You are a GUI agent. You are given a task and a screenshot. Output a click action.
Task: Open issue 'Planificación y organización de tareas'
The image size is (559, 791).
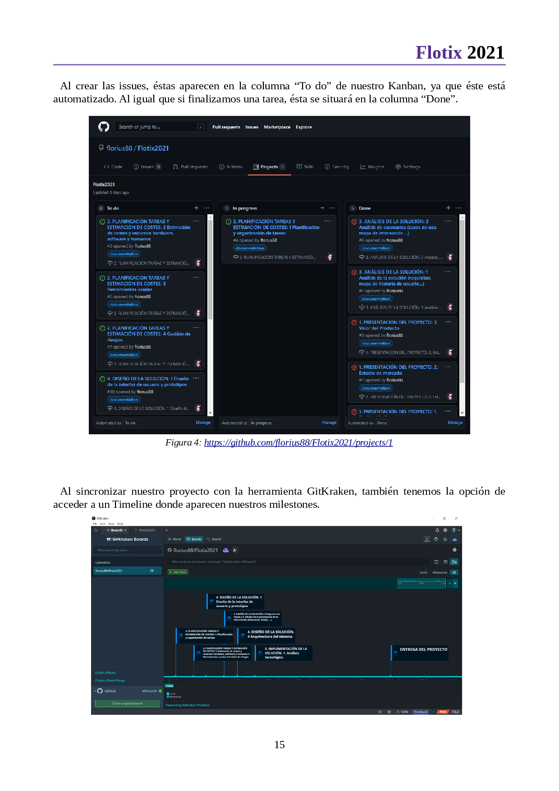click(276, 227)
